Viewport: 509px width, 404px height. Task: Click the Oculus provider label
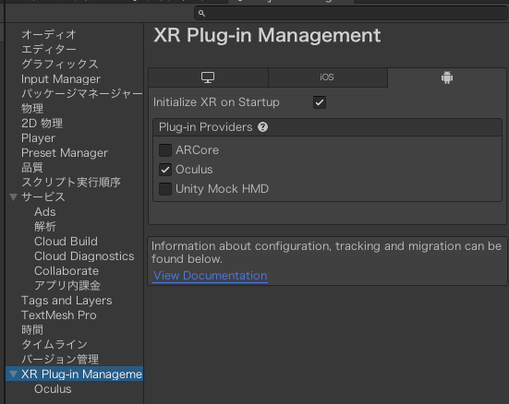pos(194,170)
